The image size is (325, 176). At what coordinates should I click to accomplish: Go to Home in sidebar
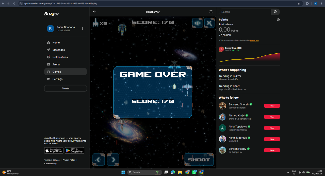click(66, 42)
